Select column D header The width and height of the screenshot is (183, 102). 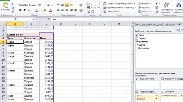point(61,24)
